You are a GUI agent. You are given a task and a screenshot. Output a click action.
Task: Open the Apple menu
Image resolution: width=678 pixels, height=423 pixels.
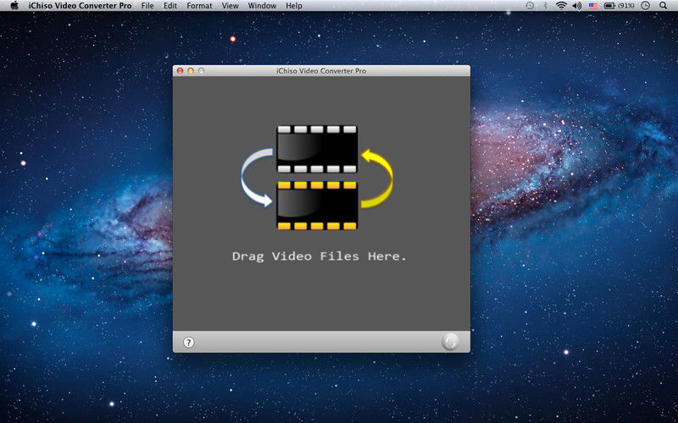(14, 6)
